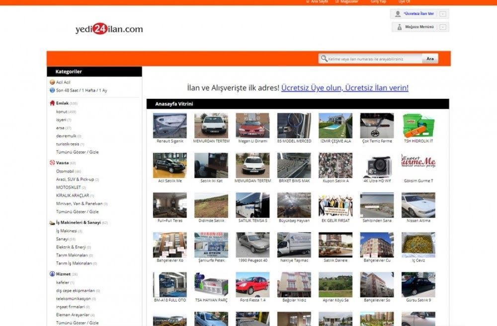The width and height of the screenshot is (497, 326).
Task: Open the konut subcategory
Action: 62,112
